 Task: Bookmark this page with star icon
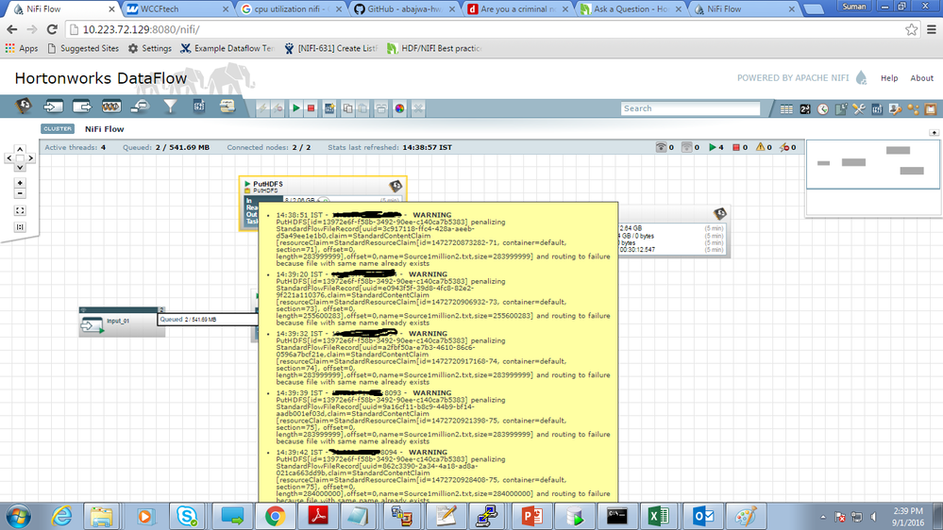point(911,29)
